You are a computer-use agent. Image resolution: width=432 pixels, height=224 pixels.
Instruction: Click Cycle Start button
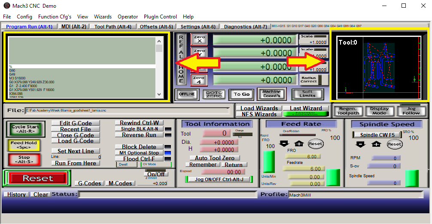pos(25,129)
